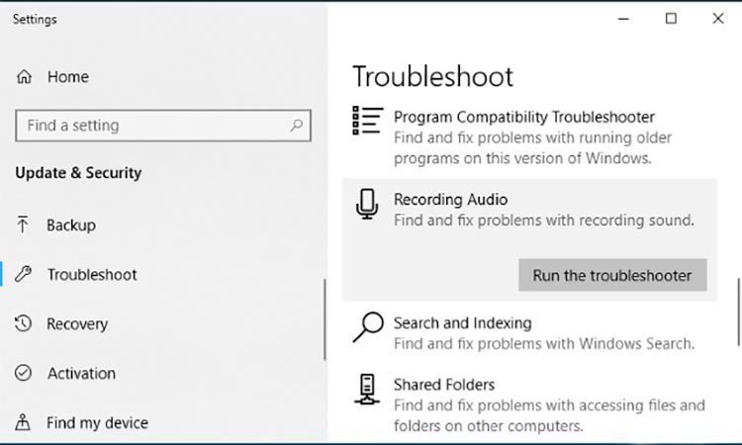Click the Activation checkmark circle icon

click(x=23, y=373)
